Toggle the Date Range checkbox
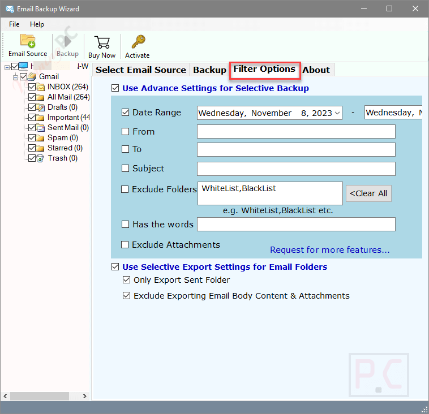429x414 pixels. (125, 113)
